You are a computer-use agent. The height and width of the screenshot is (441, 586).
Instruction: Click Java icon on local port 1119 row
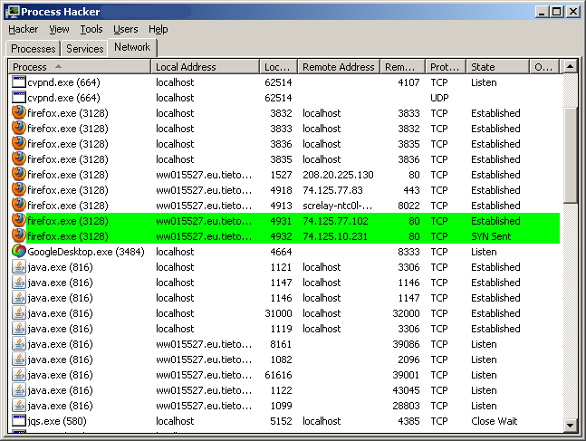[19, 328]
